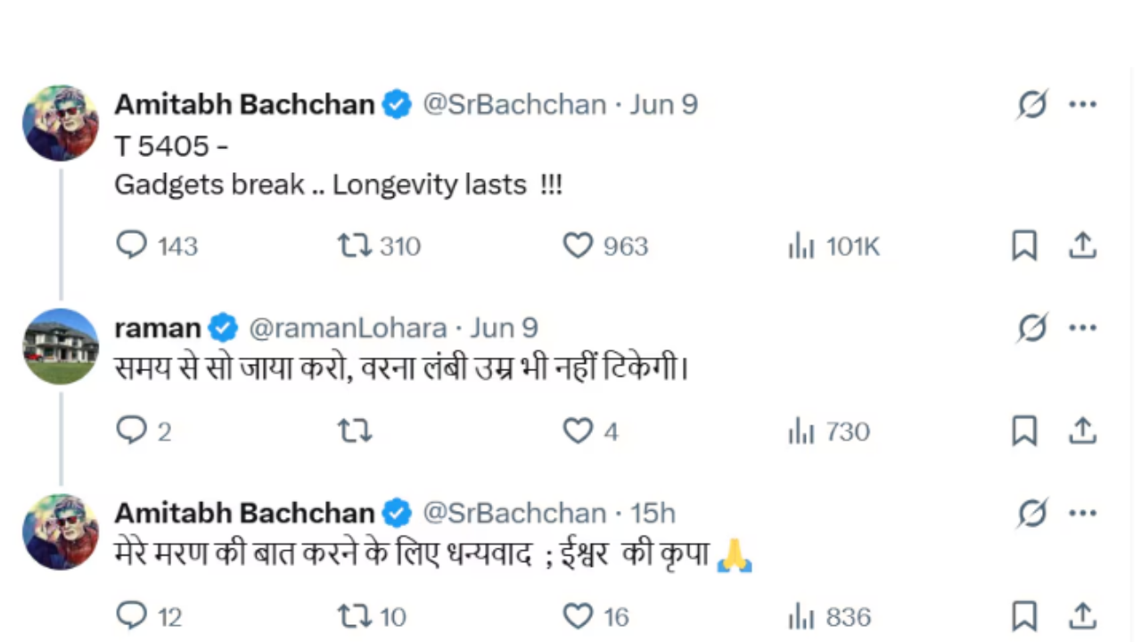1141x642 pixels.
Task: Open more options on raman's tweet
Action: pos(1082,329)
